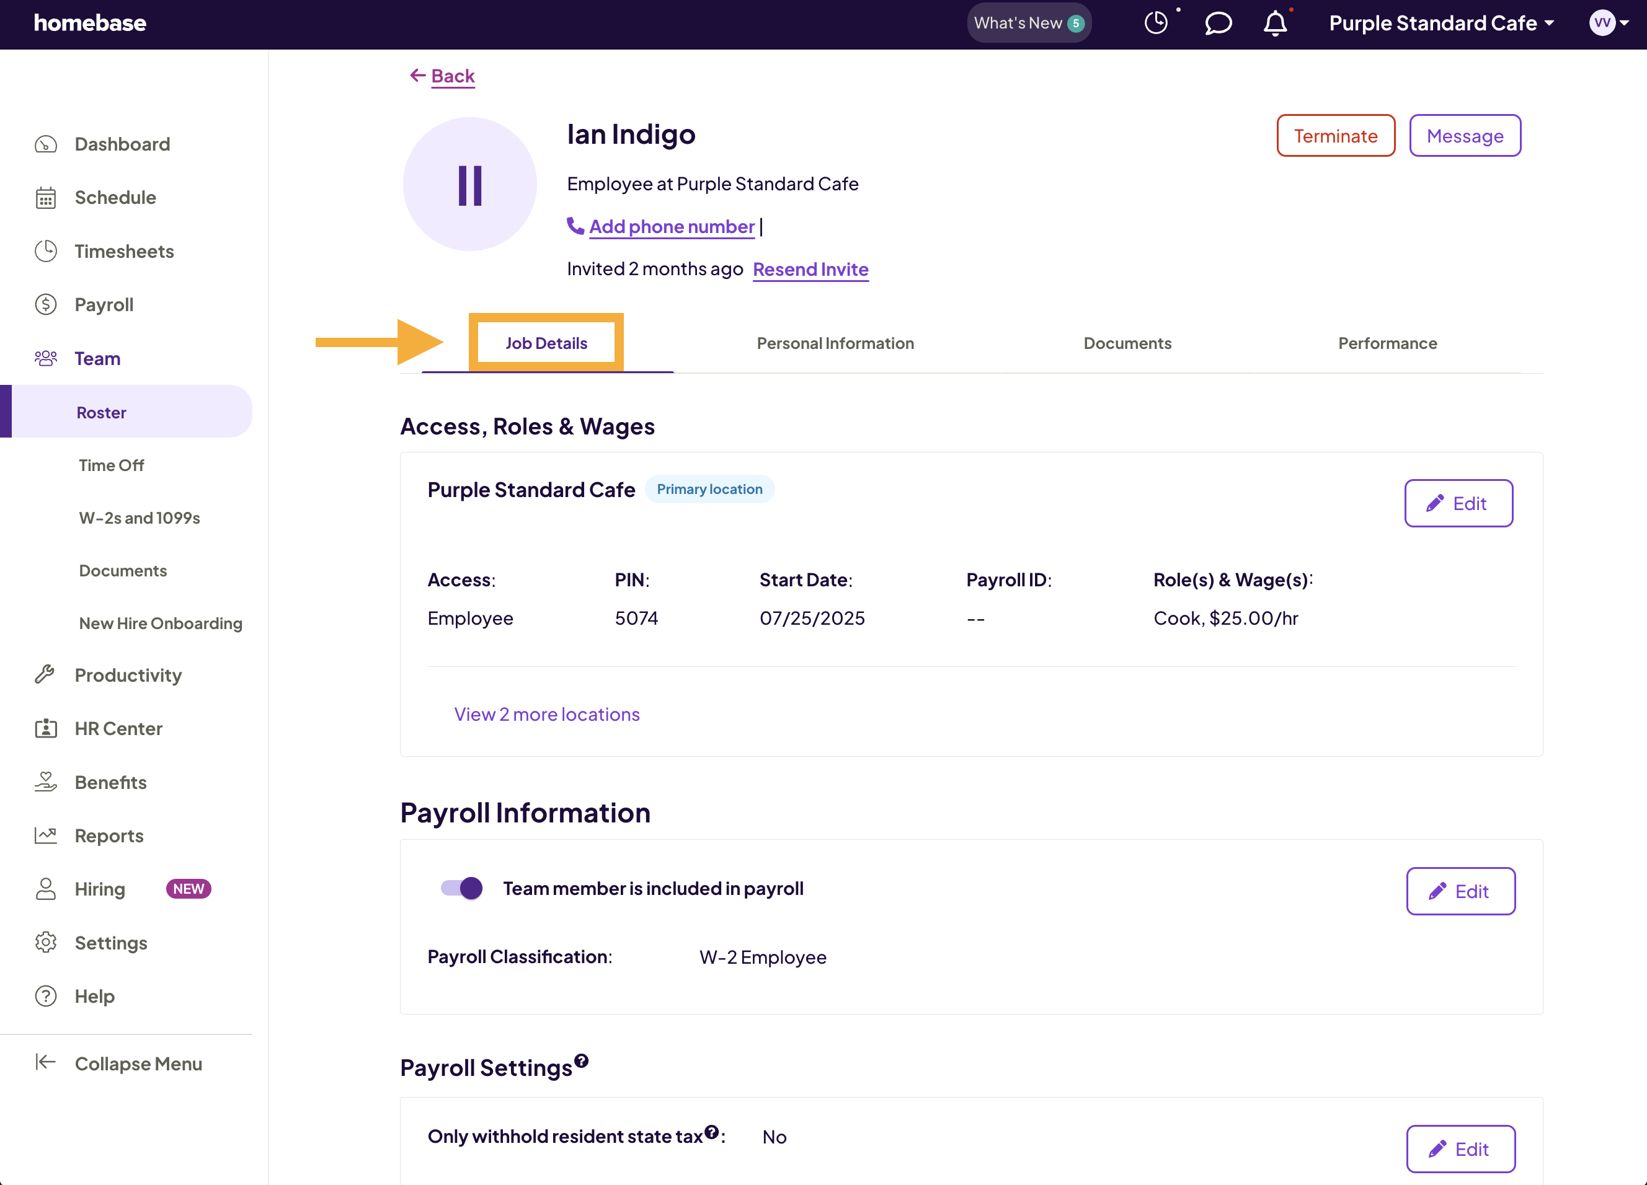The width and height of the screenshot is (1647, 1185).
Task: Open Payroll dollar icon in sidebar
Action: point(46,305)
